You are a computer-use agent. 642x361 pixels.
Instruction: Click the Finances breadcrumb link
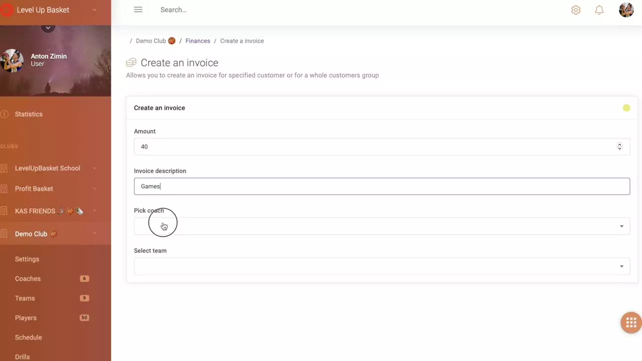(198, 41)
